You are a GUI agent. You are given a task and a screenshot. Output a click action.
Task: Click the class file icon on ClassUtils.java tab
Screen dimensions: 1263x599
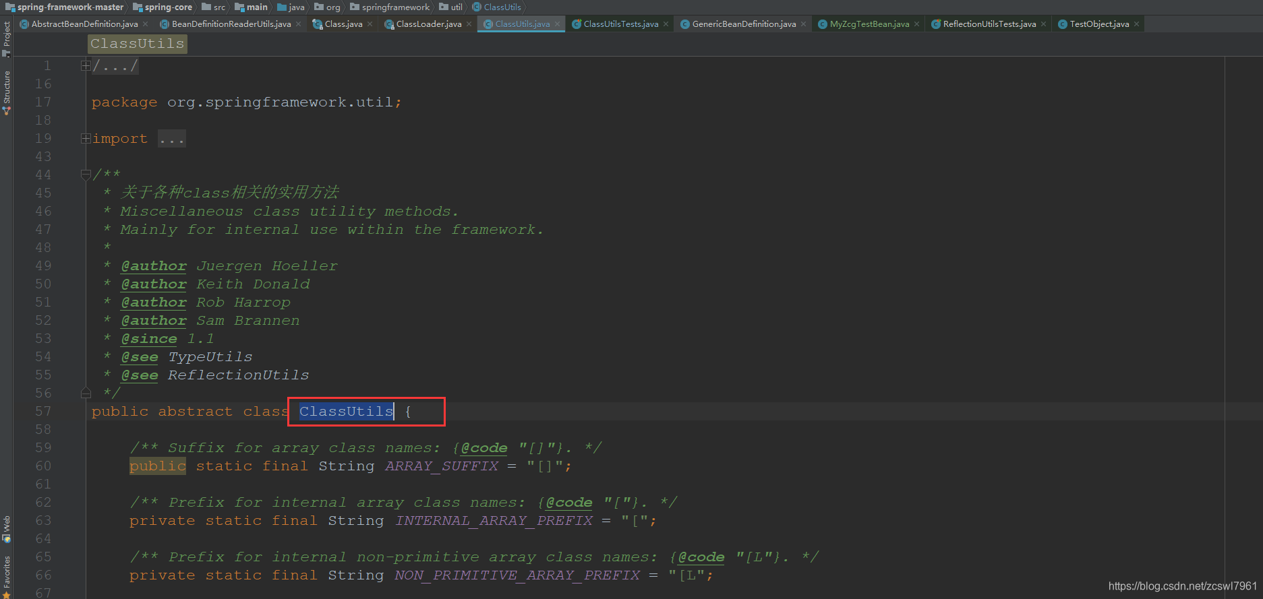tap(488, 24)
